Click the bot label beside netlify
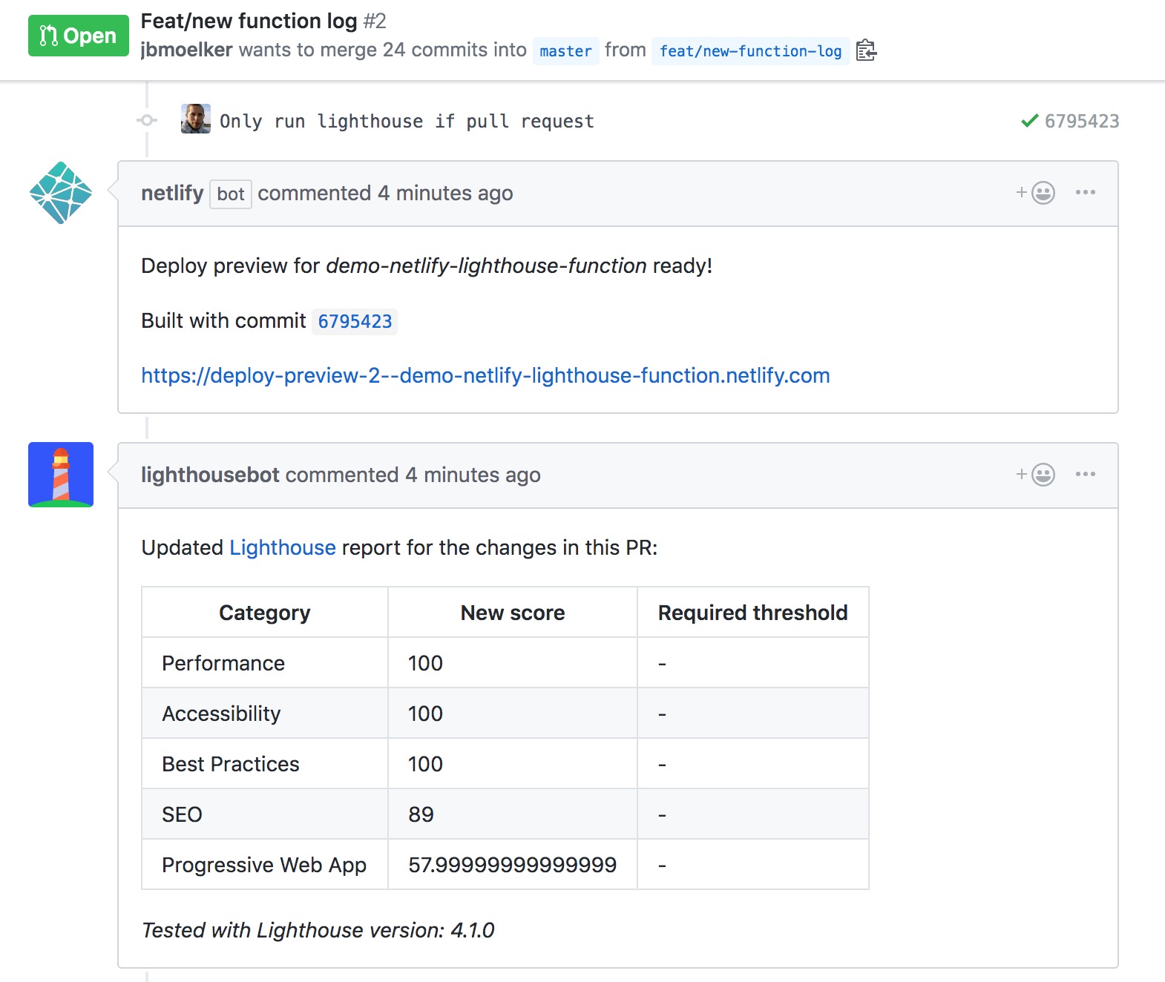The width and height of the screenshot is (1165, 982). tap(231, 194)
